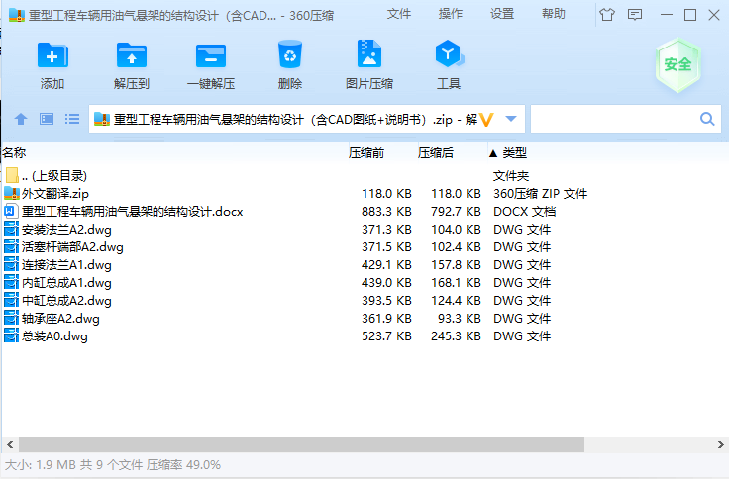Select file name '连接法兰A1.dwg'

[66, 265]
